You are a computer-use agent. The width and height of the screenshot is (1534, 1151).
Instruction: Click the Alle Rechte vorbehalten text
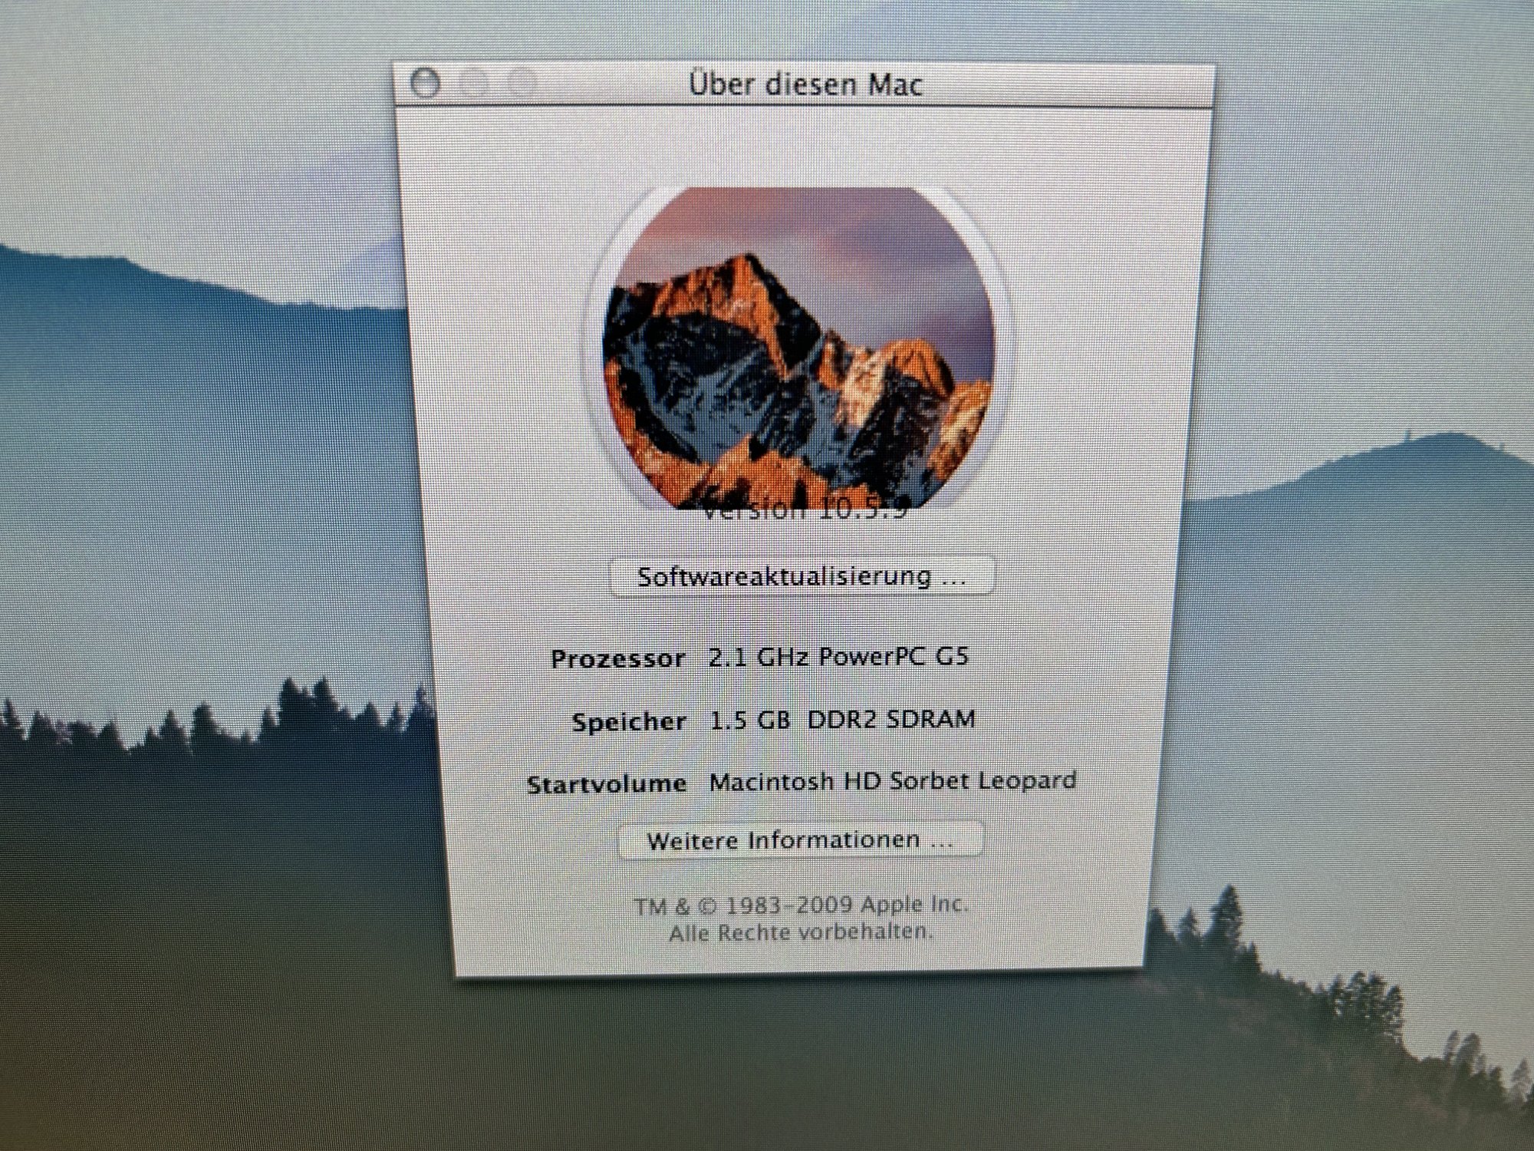(x=801, y=933)
